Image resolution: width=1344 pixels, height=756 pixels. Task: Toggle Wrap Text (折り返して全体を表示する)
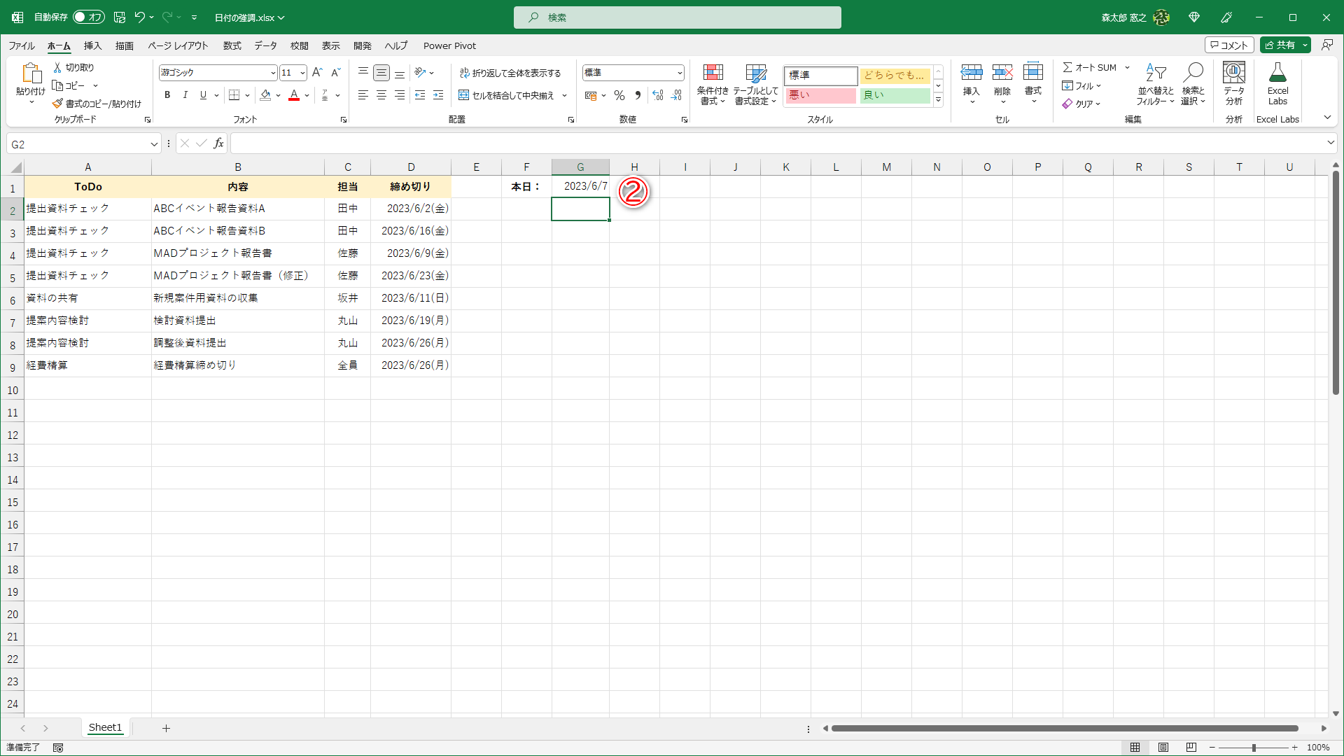point(510,73)
